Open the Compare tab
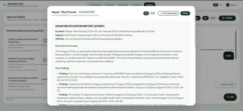Screen dimensions: 243x111 click(109, 5)
